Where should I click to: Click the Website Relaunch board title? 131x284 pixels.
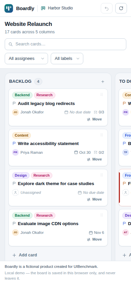coord(28,24)
